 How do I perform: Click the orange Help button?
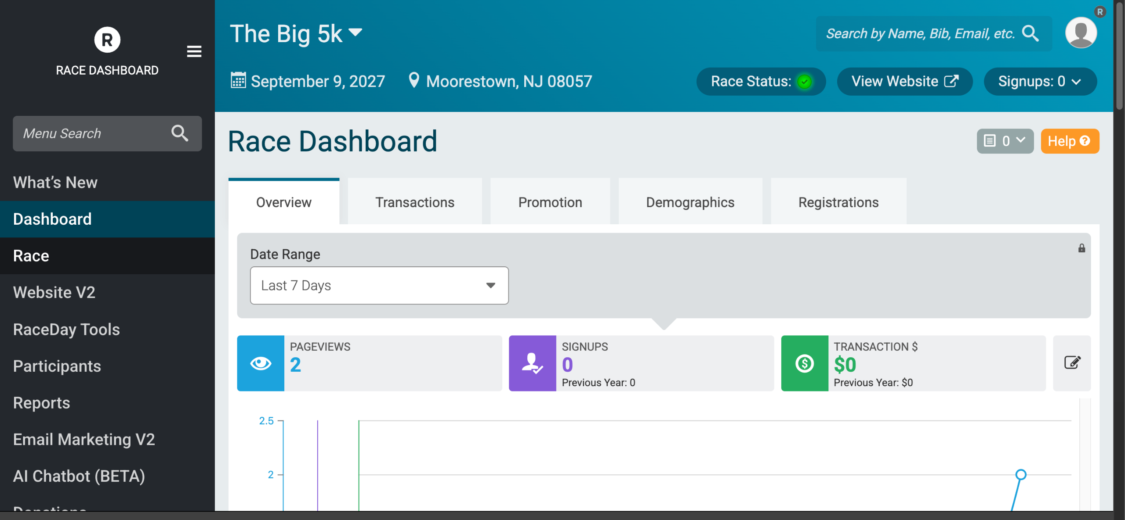point(1070,141)
